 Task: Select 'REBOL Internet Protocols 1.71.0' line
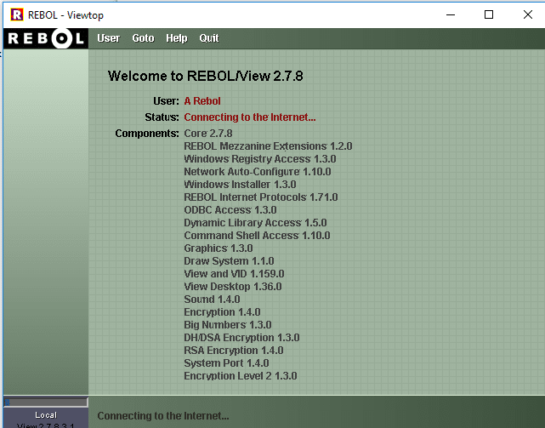click(261, 197)
